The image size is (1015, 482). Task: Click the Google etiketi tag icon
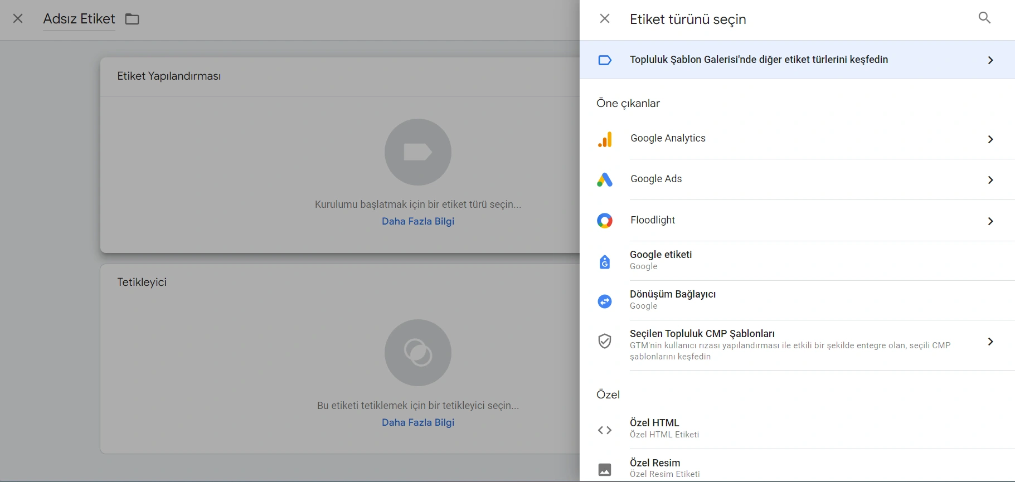(x=605, y=262)
